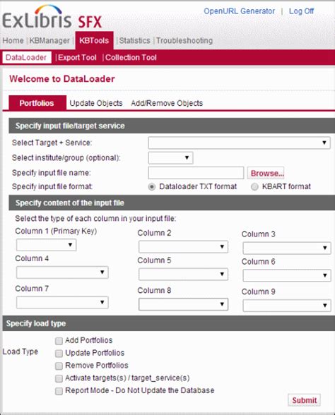Image resolution: width=335 pixels, height=415 pixels.
Task: Click the 'Load Type' label
Action: pyautogui.click(x=20, y=351)
